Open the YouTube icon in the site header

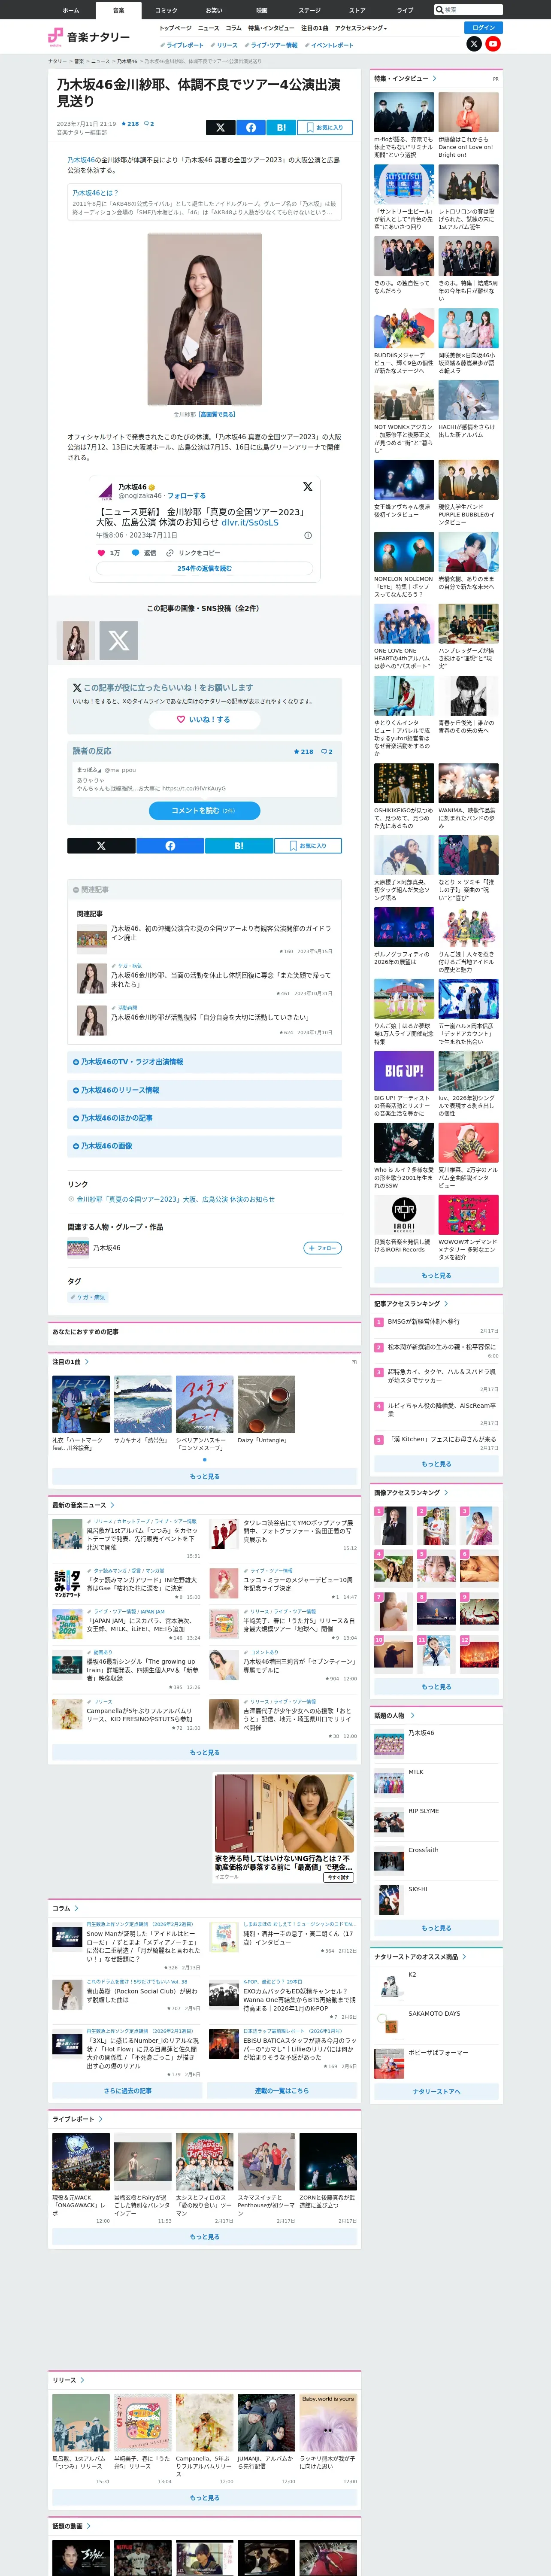[493, 44]
